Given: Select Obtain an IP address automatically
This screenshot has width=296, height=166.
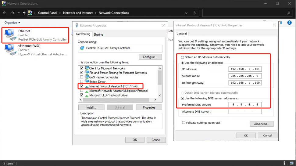Looking at the screenshot, I should (x=183, y=57).
